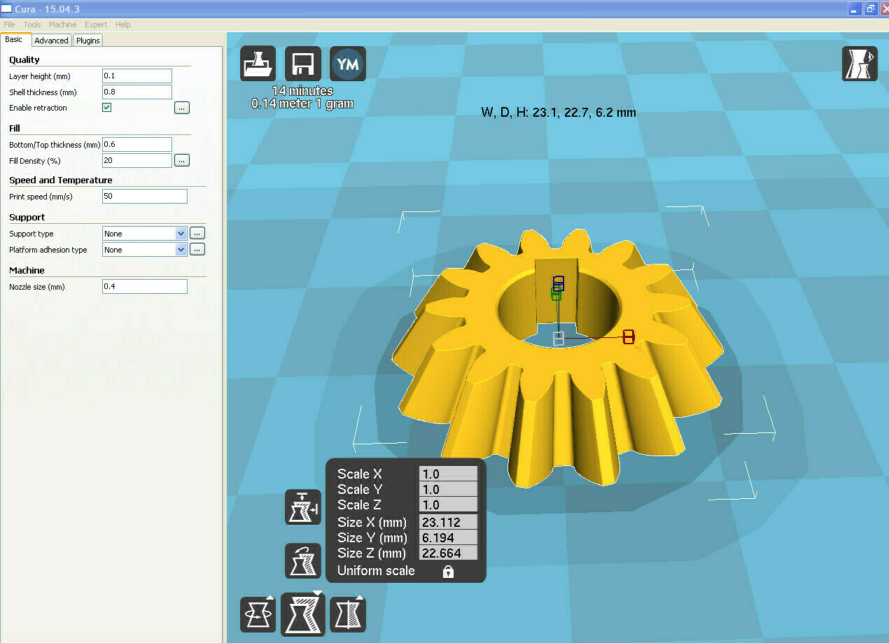Click the Layer height input field
The height and width of the screenshot is (643, 889).
click(136, 76)
